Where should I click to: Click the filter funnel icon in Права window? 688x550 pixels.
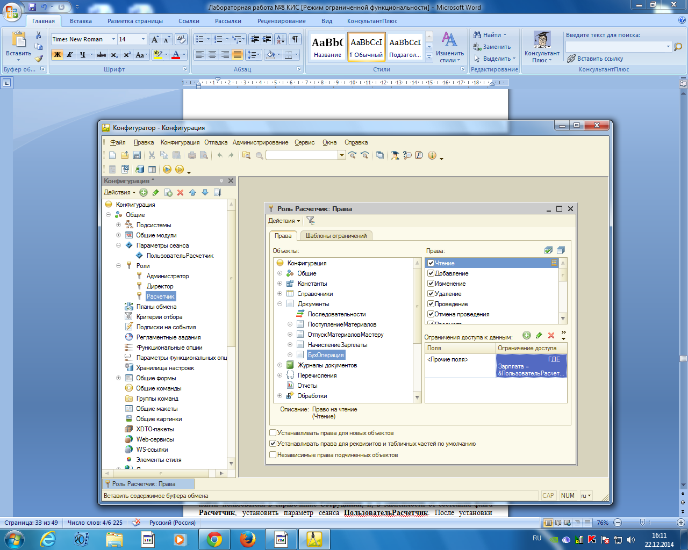pos(310,221)
